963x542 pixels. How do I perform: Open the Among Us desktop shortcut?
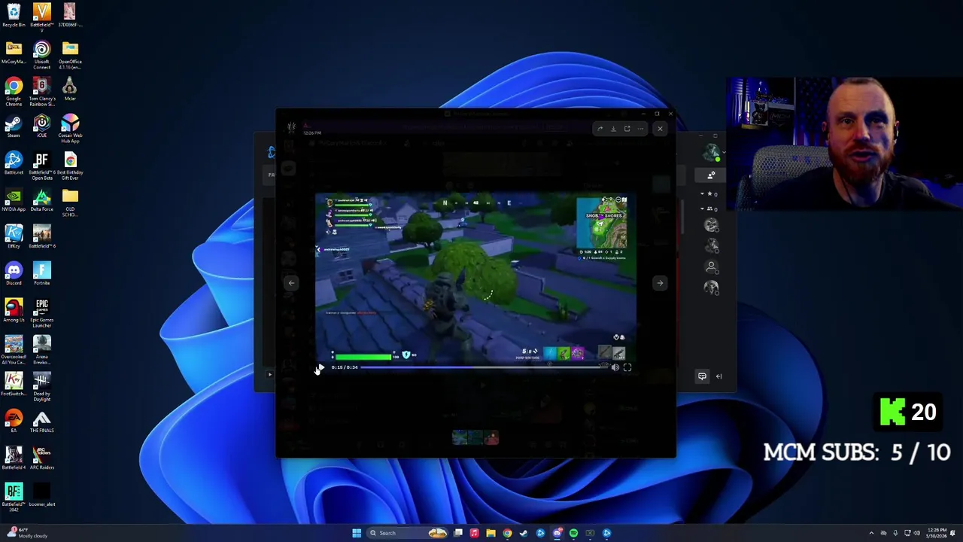pos(14,310)
